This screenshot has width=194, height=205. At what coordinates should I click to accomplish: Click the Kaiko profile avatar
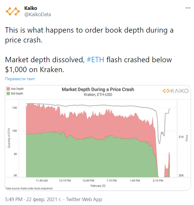[13, 11]
